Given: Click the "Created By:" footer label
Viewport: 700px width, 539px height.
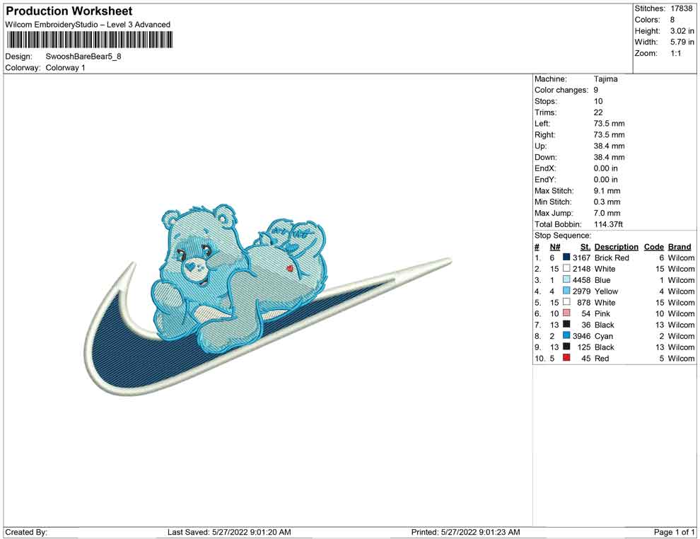Looking at the screenshot, I should tap(26, 532).
